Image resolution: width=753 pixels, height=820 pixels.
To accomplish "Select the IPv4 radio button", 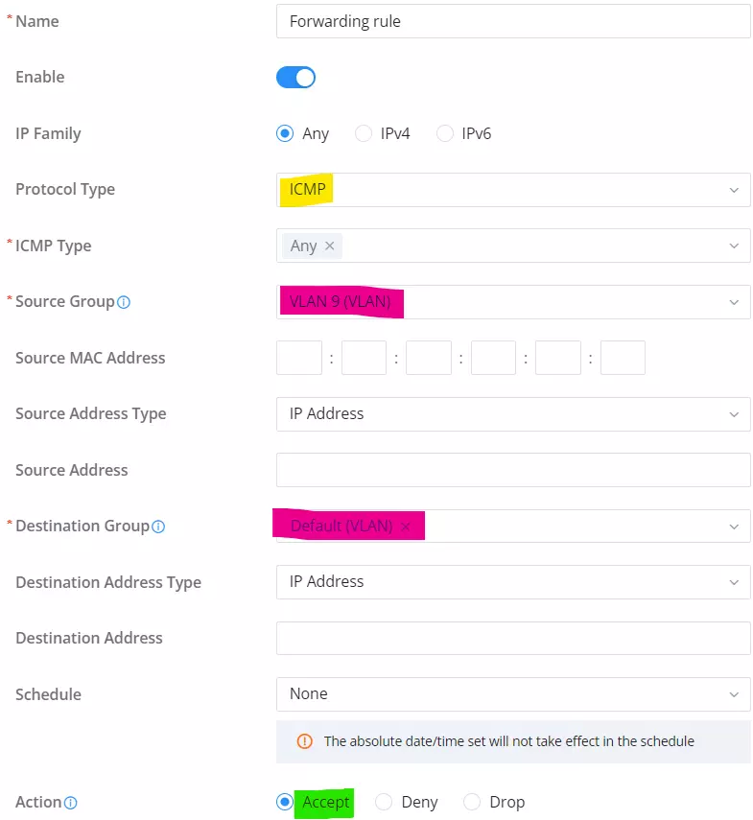I will tap(364, 134).
